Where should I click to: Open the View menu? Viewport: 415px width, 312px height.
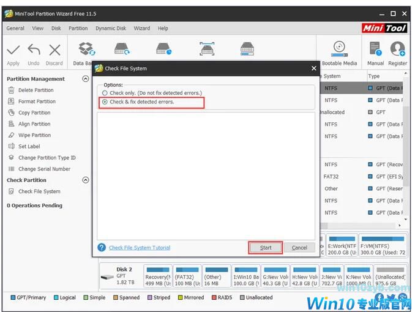pos(37,28)
